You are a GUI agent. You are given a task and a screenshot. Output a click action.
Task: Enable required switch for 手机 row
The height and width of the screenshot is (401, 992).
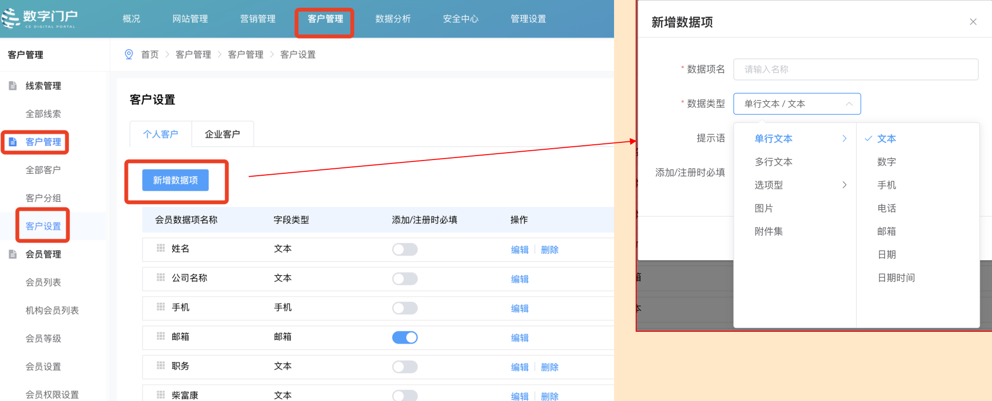click(x=405, y=308)
